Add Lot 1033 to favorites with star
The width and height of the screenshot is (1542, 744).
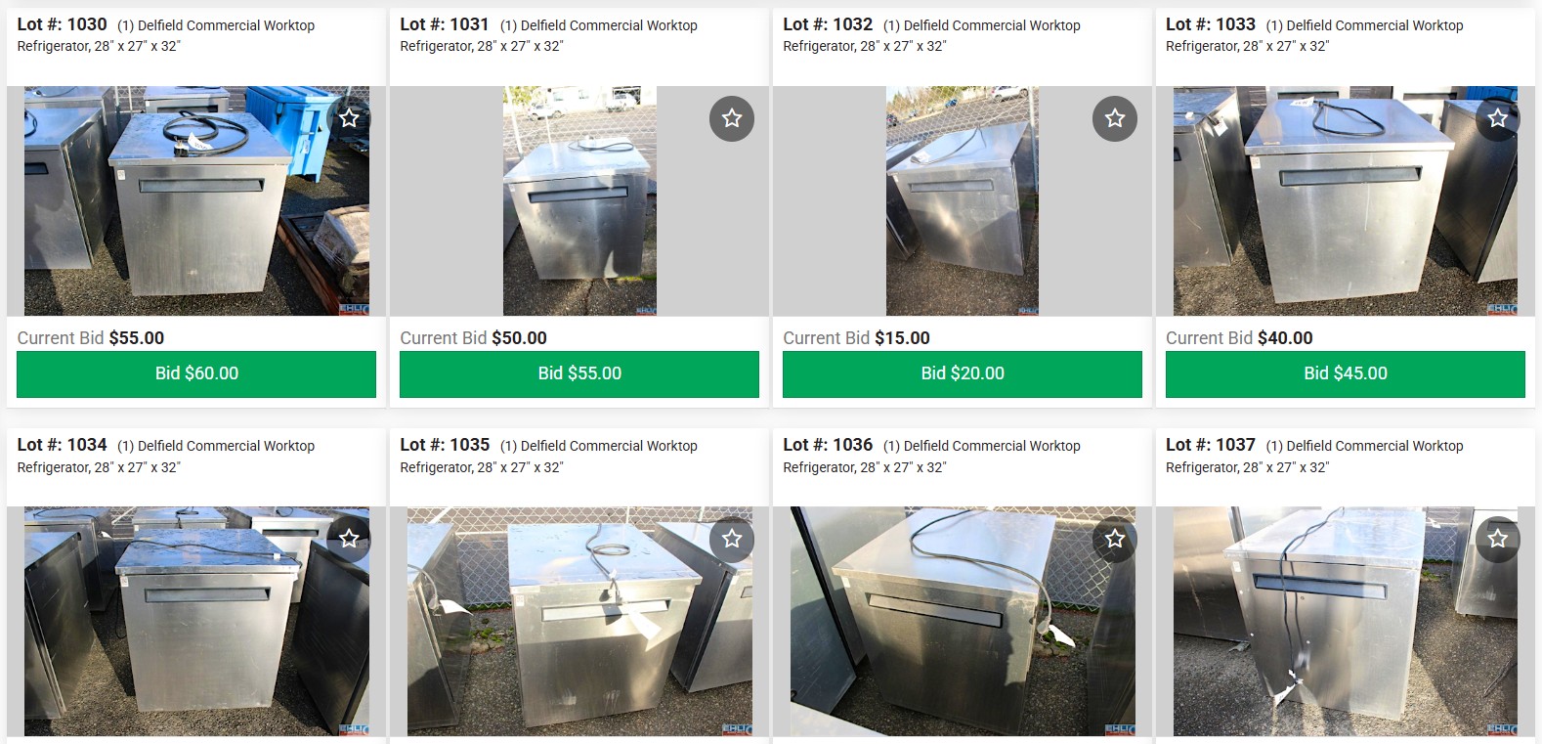point(1498,118)
